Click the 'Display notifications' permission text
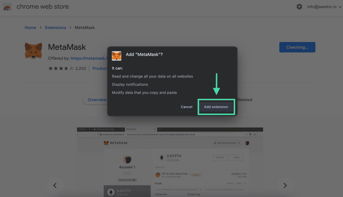Screen dimensions: 343x197 [x=130, y=84]
